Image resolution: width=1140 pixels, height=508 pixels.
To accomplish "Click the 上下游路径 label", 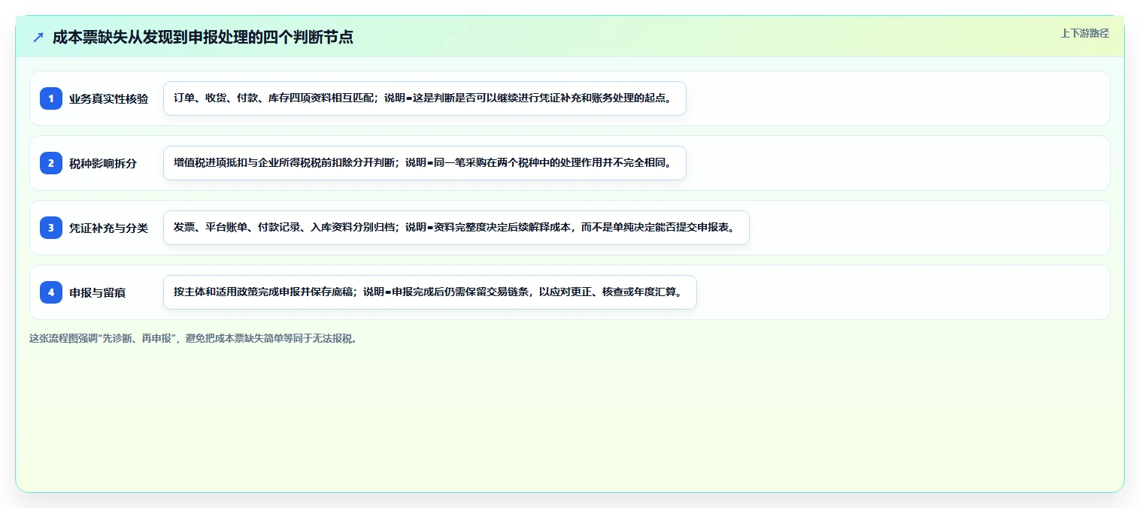I will pyautogui.click(x=1084, y=33).
